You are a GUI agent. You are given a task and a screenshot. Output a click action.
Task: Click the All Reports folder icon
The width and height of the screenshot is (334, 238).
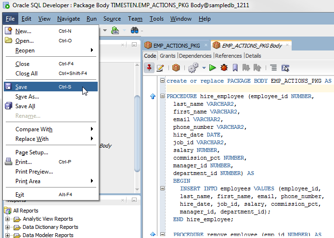point(8,211)
